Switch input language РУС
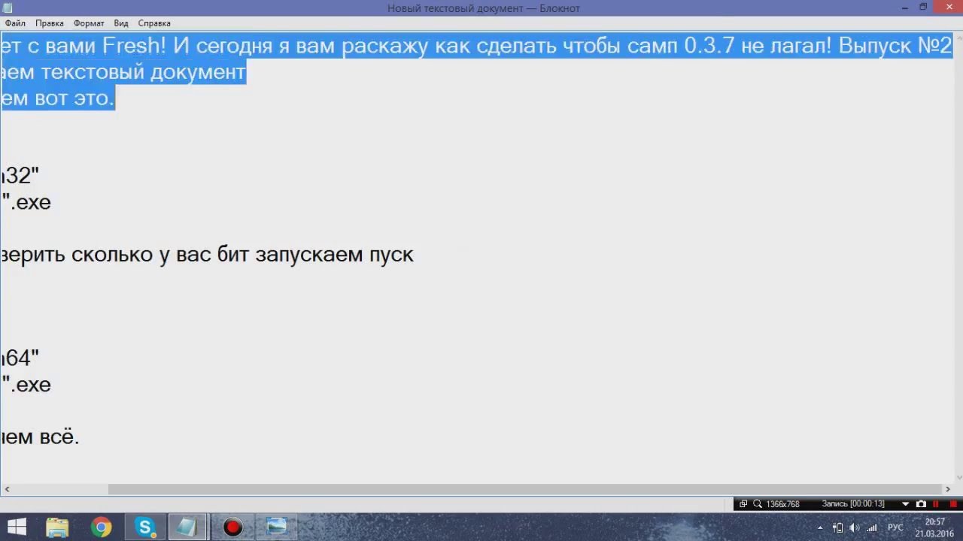 coord(895,527)
